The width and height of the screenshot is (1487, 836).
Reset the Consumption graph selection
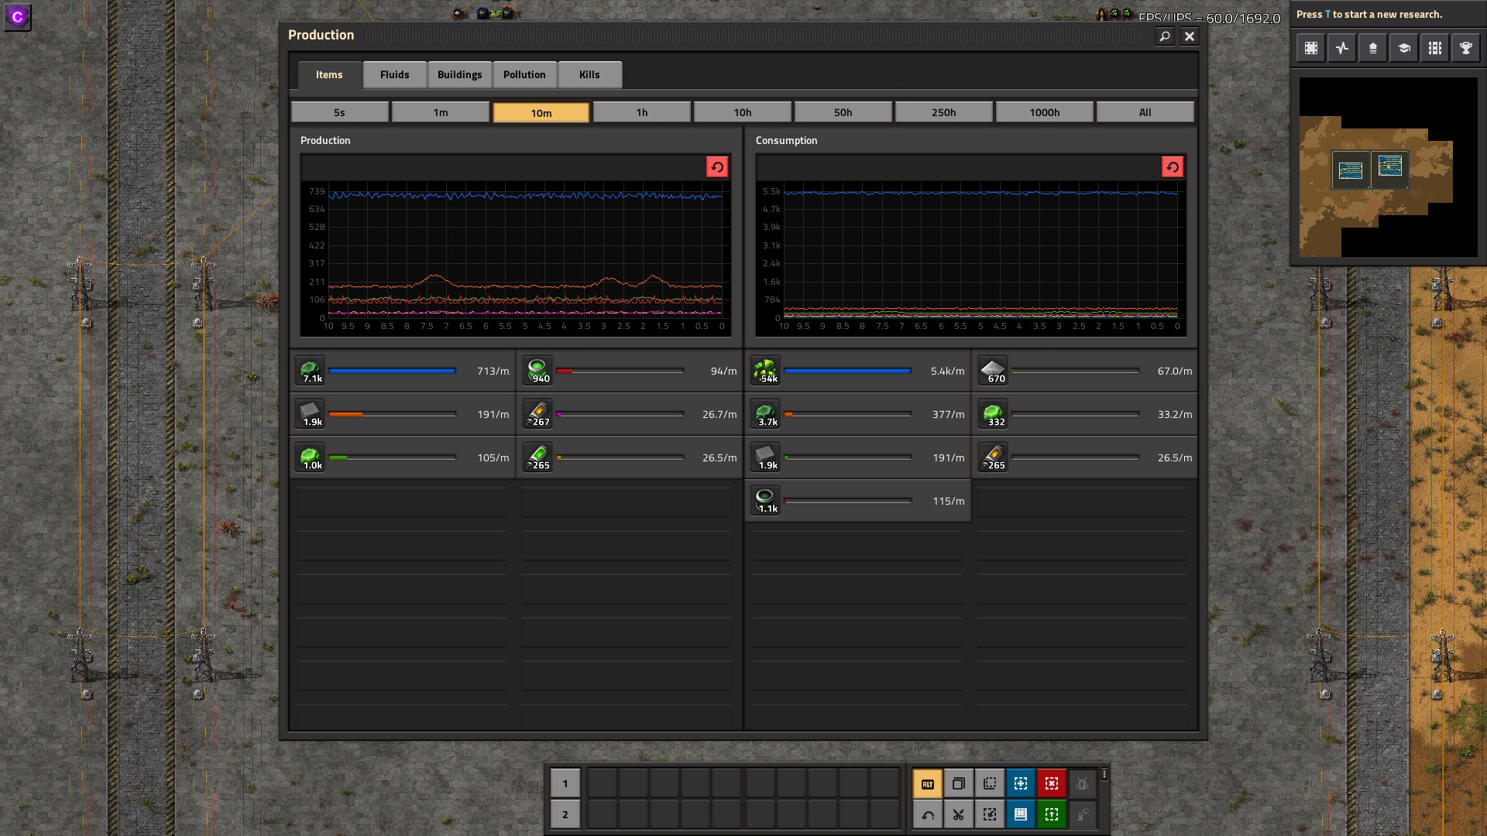pyautogui.click(x=1172, y=167)
